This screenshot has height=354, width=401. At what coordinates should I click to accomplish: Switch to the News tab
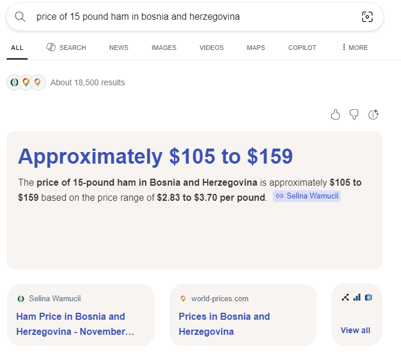click(118, 48)
